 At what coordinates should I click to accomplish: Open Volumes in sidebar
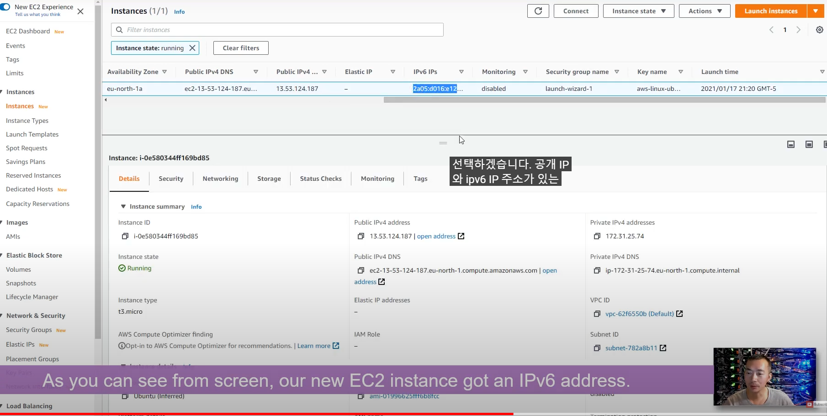[18, 269]
